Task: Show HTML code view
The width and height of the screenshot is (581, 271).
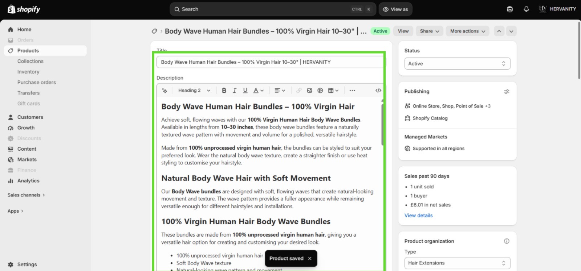Action: pos(378,91)
